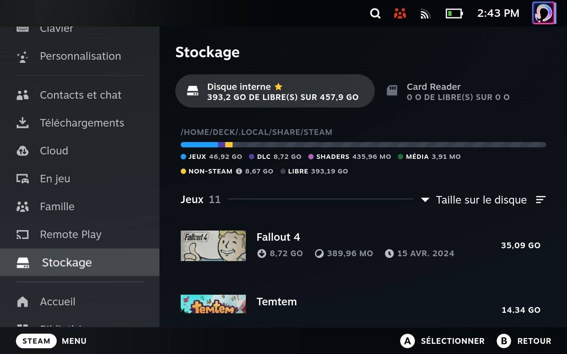The width and height of the screenshot is (567, 354).
Task: Open the Wi-Fi signal status icon
Action: click(x=425, y=14)
